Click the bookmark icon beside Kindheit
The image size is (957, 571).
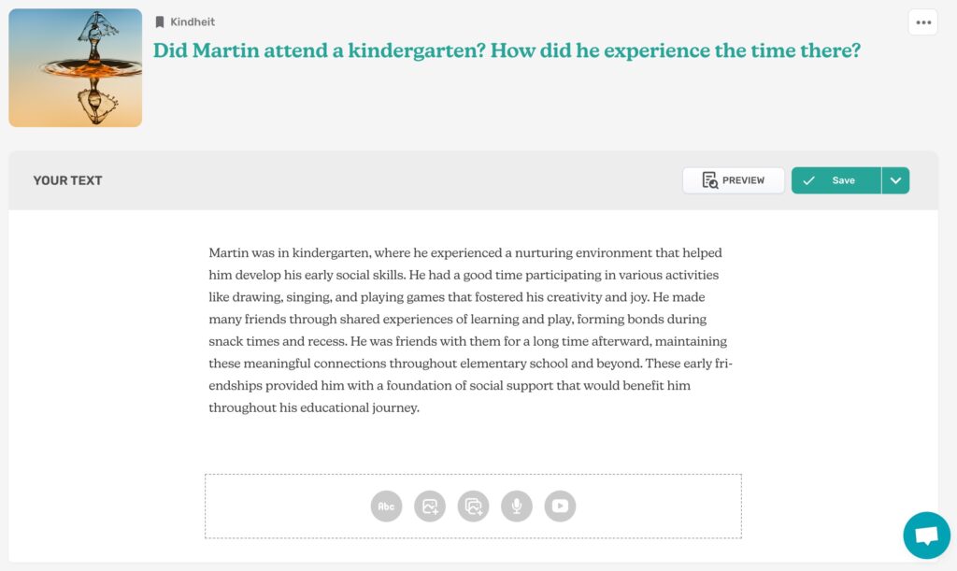[160, 22]
